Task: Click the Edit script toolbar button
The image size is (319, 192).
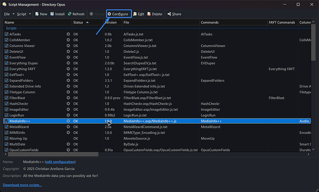Action: point(138,14)
